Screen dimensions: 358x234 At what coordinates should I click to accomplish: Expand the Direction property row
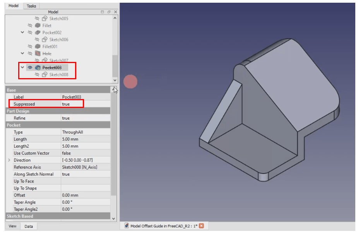(9, 160)
